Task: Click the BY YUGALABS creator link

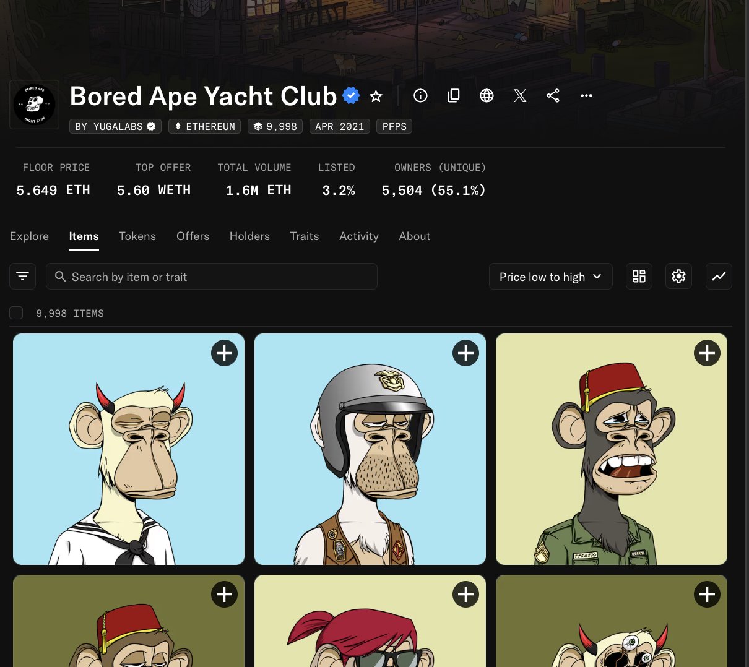Action: [x=115, y=126]
